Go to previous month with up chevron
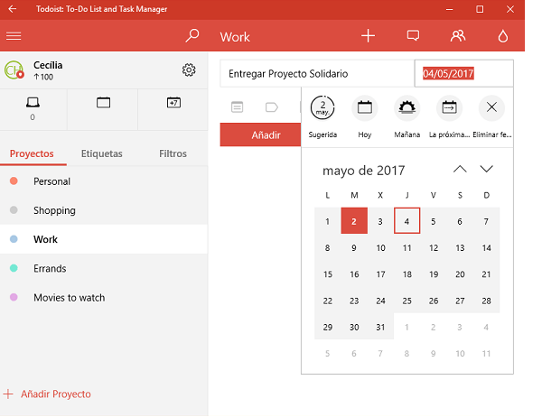This screenshot has height=417, width=542. click(x=460, y=169)
